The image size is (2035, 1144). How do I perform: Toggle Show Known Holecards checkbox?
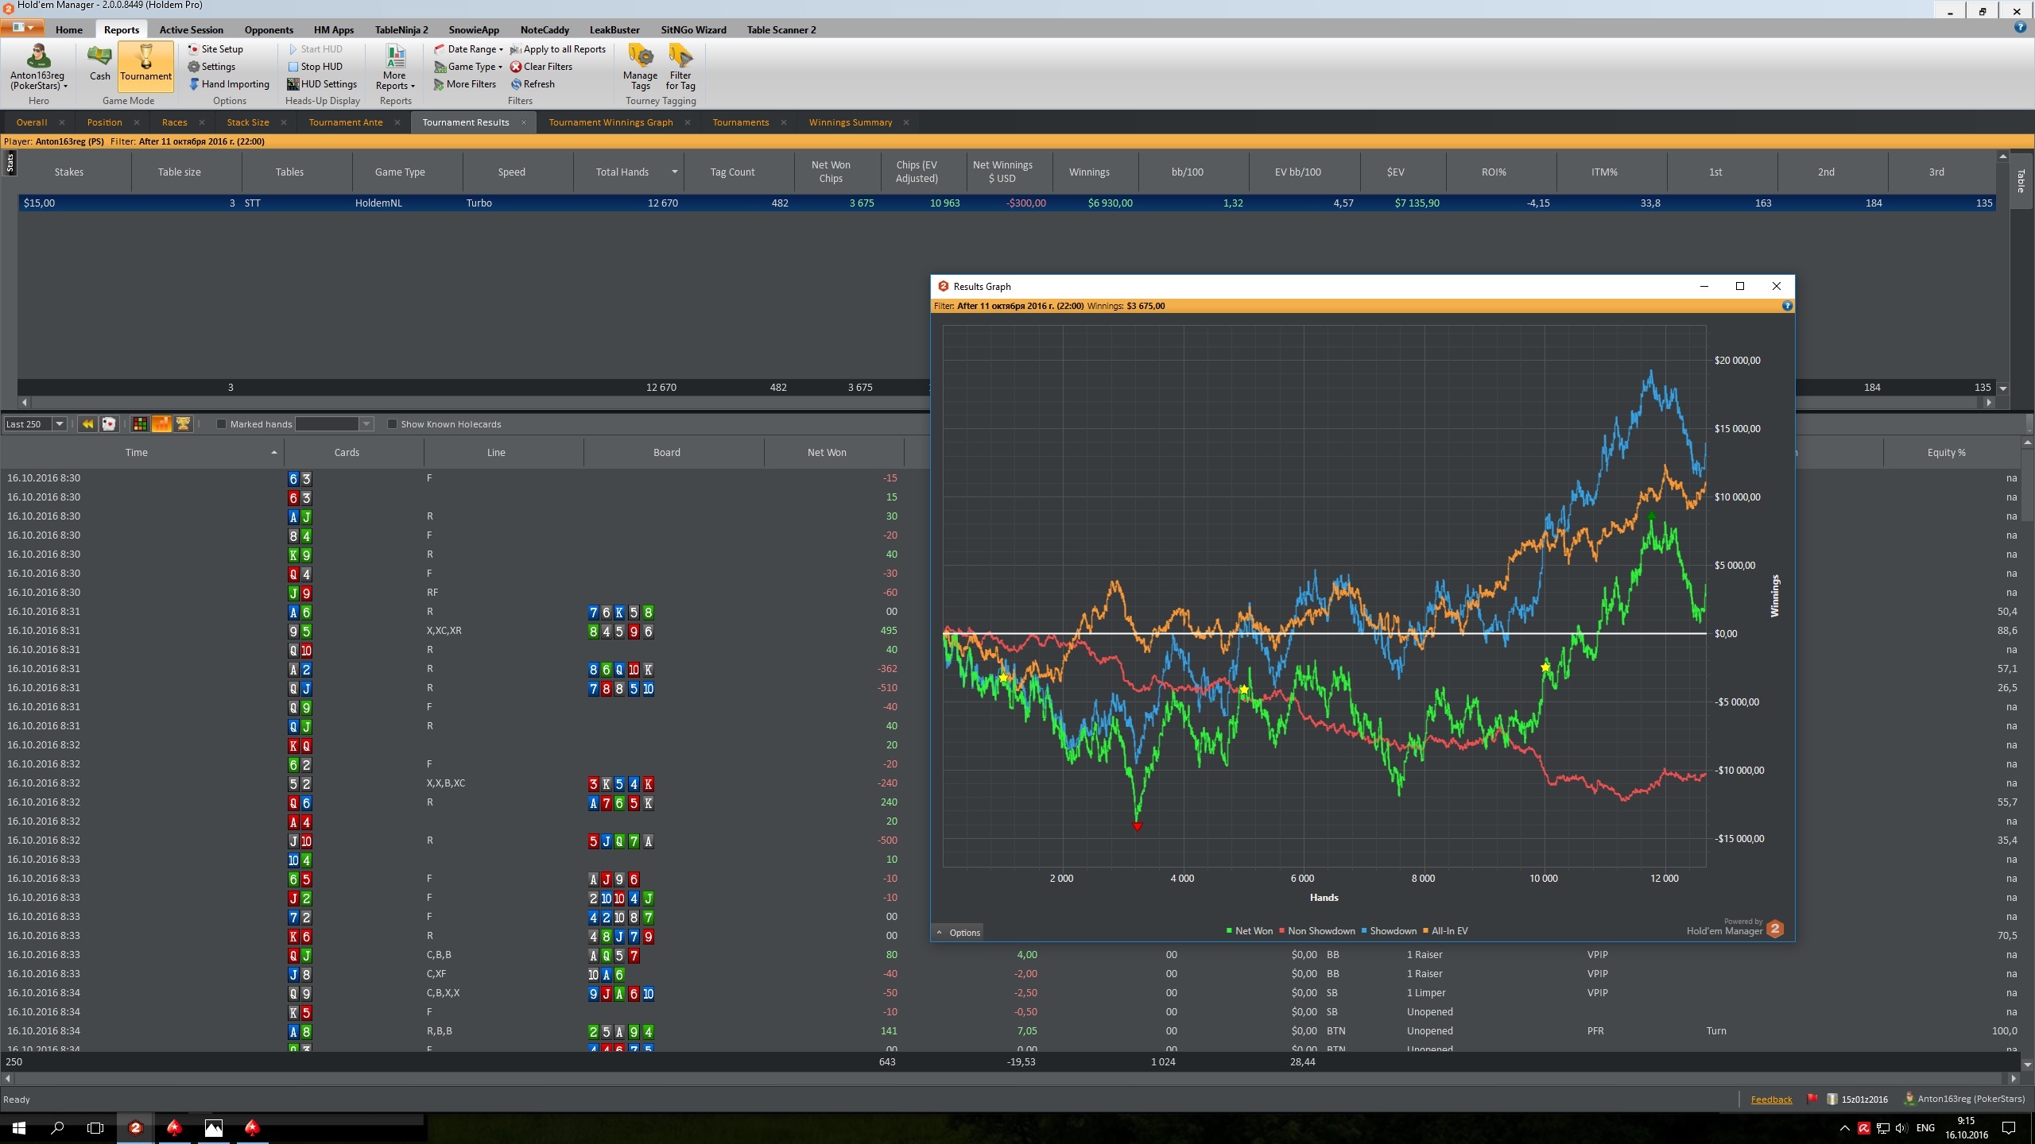[x=392, y=424]
